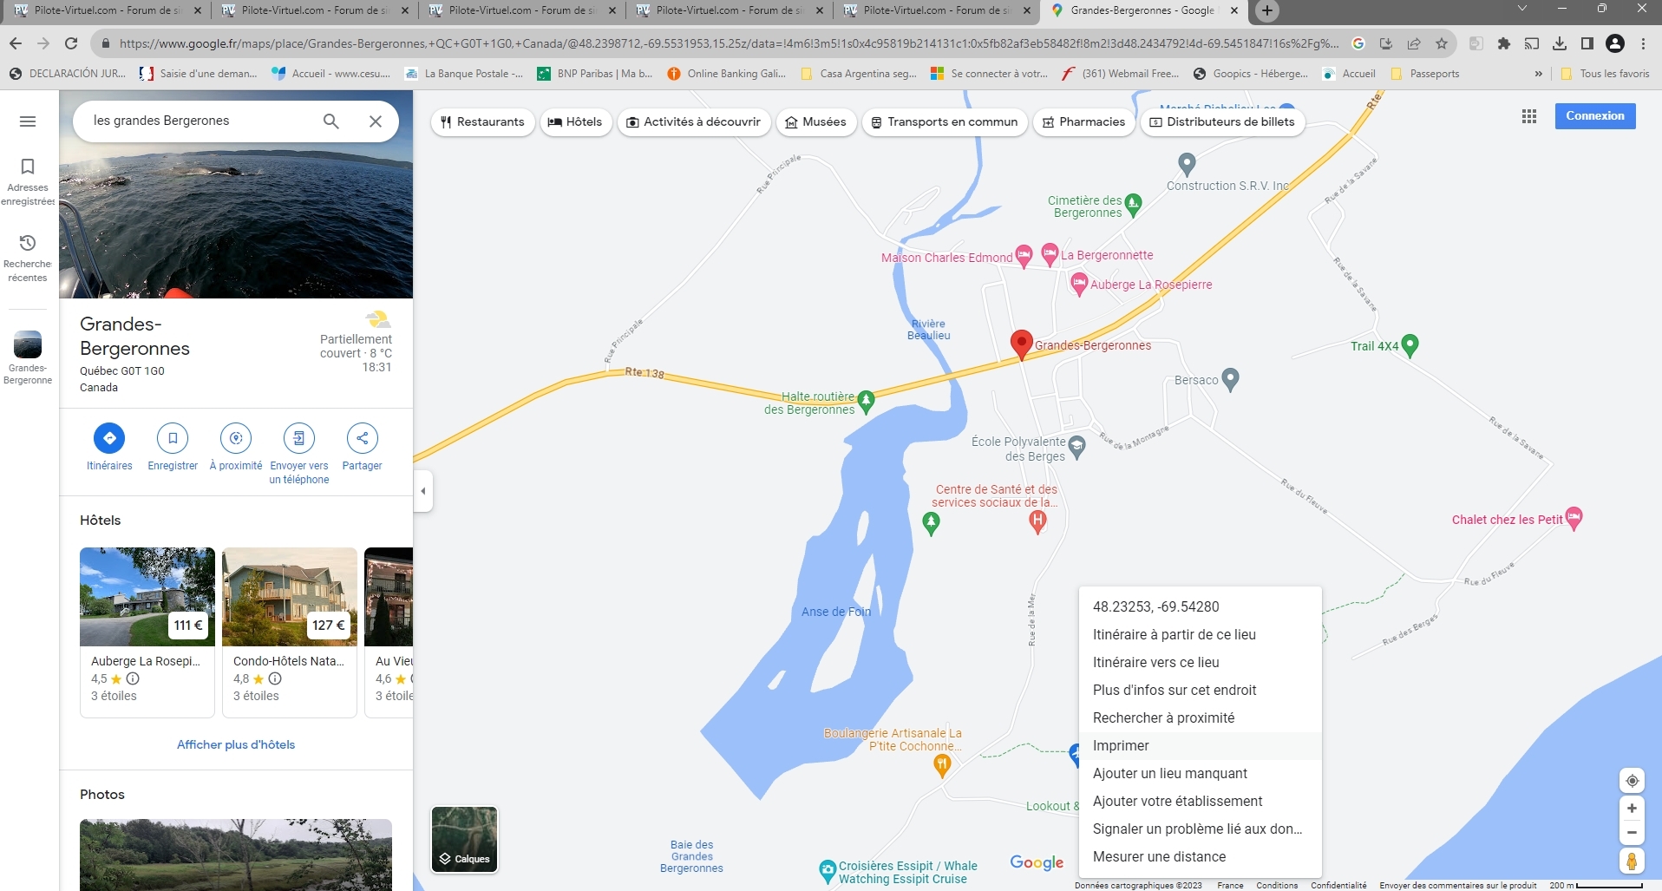The image size is (1662, 891).
Task: Click Afficher plus d'hôtels link
Action: 236,744
